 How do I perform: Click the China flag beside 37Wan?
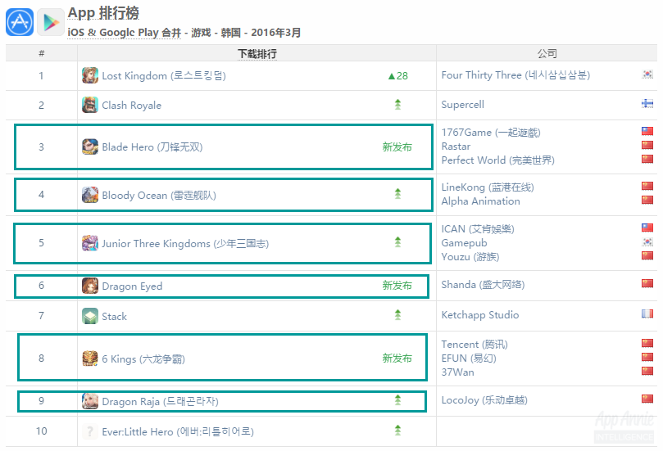point(647,371)
